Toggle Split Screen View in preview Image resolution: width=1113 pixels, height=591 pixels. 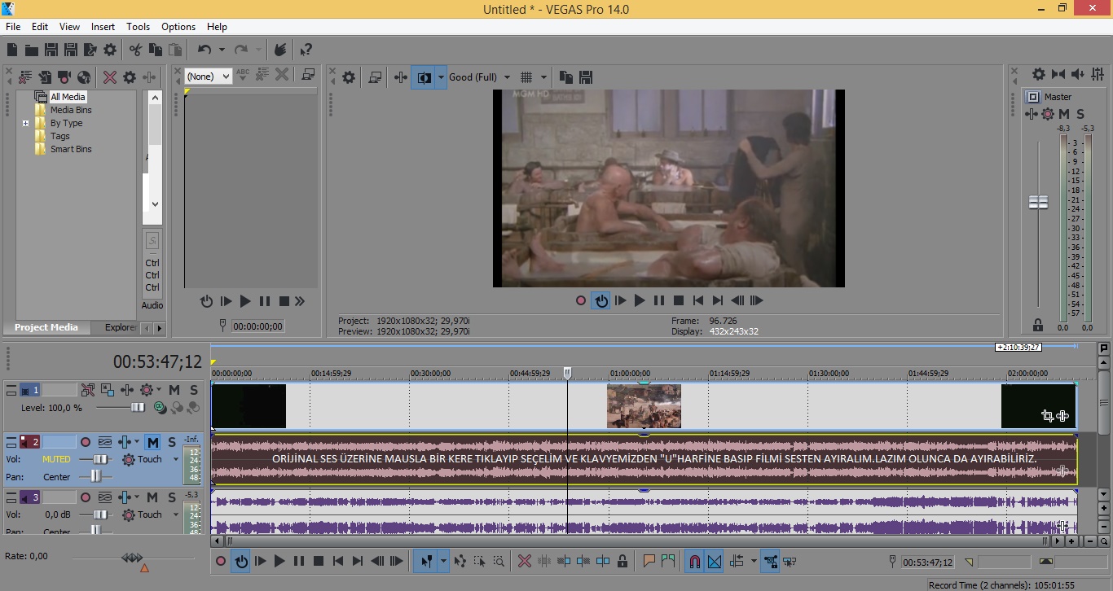pos(424,77)
